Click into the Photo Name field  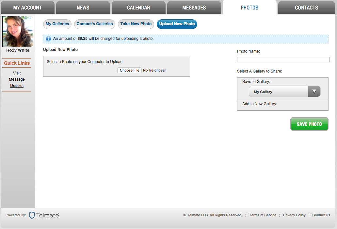pyautogui.click(x=283, y=59)
